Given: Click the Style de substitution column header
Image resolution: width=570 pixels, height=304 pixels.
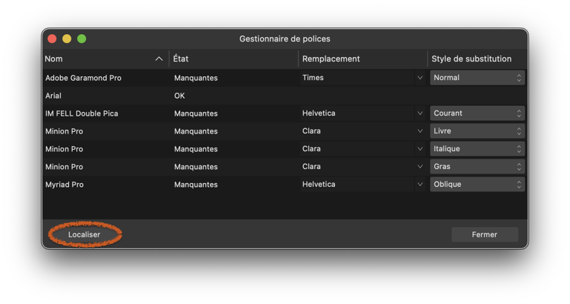Looking at the screenshot, I should (x=477, y=59).
